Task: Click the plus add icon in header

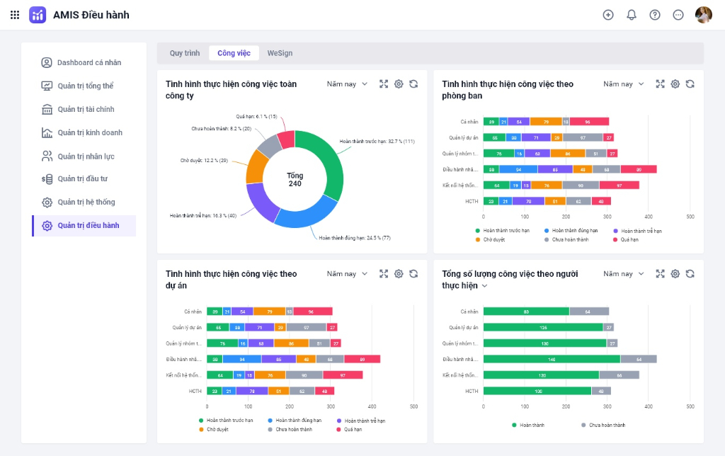Action: (x=607, y=15)
